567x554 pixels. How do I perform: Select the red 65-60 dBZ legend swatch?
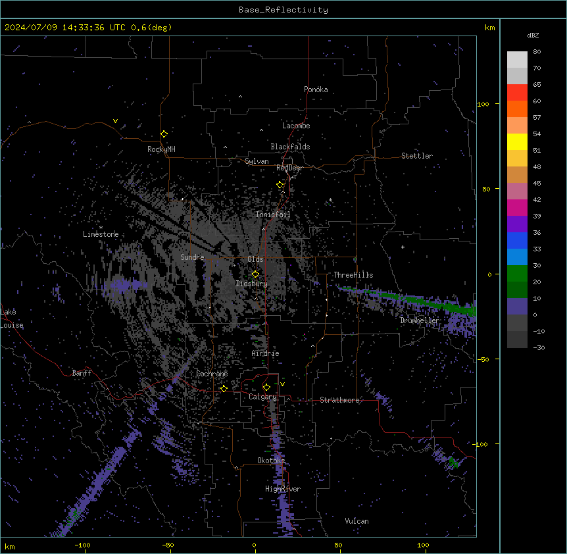tap(517, 93)
